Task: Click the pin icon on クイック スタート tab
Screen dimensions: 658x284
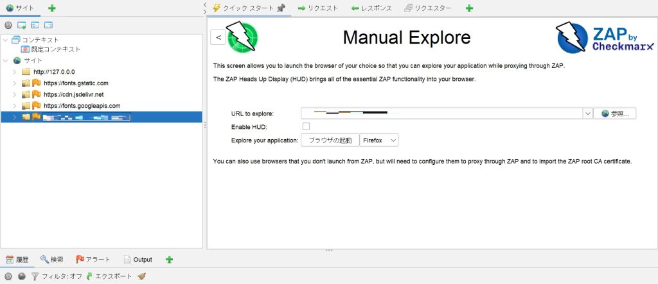Action: point(281,8)
